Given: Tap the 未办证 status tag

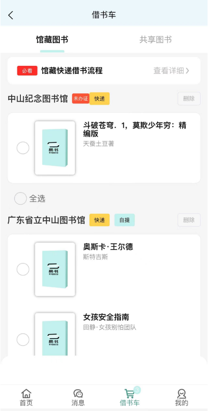Looking at the screenshot, I should (81, 98).
